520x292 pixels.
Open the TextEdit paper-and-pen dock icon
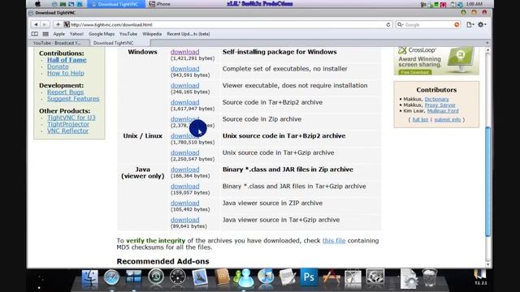point(287,277)
